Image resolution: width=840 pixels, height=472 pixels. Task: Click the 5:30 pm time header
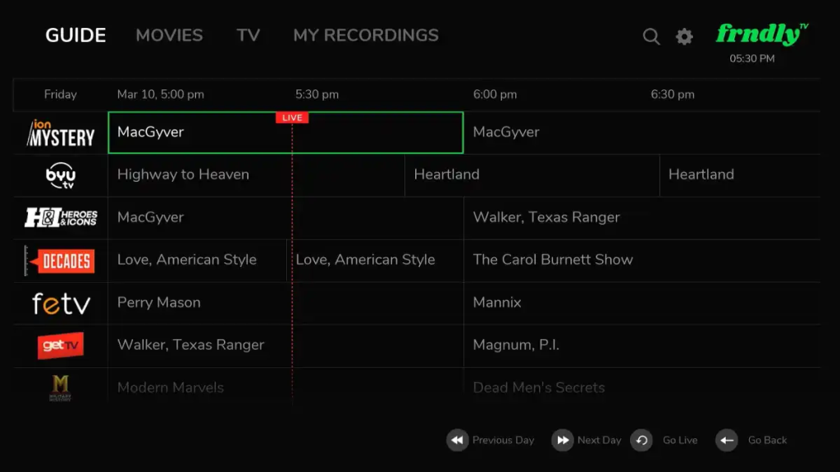tap(317, 95)
